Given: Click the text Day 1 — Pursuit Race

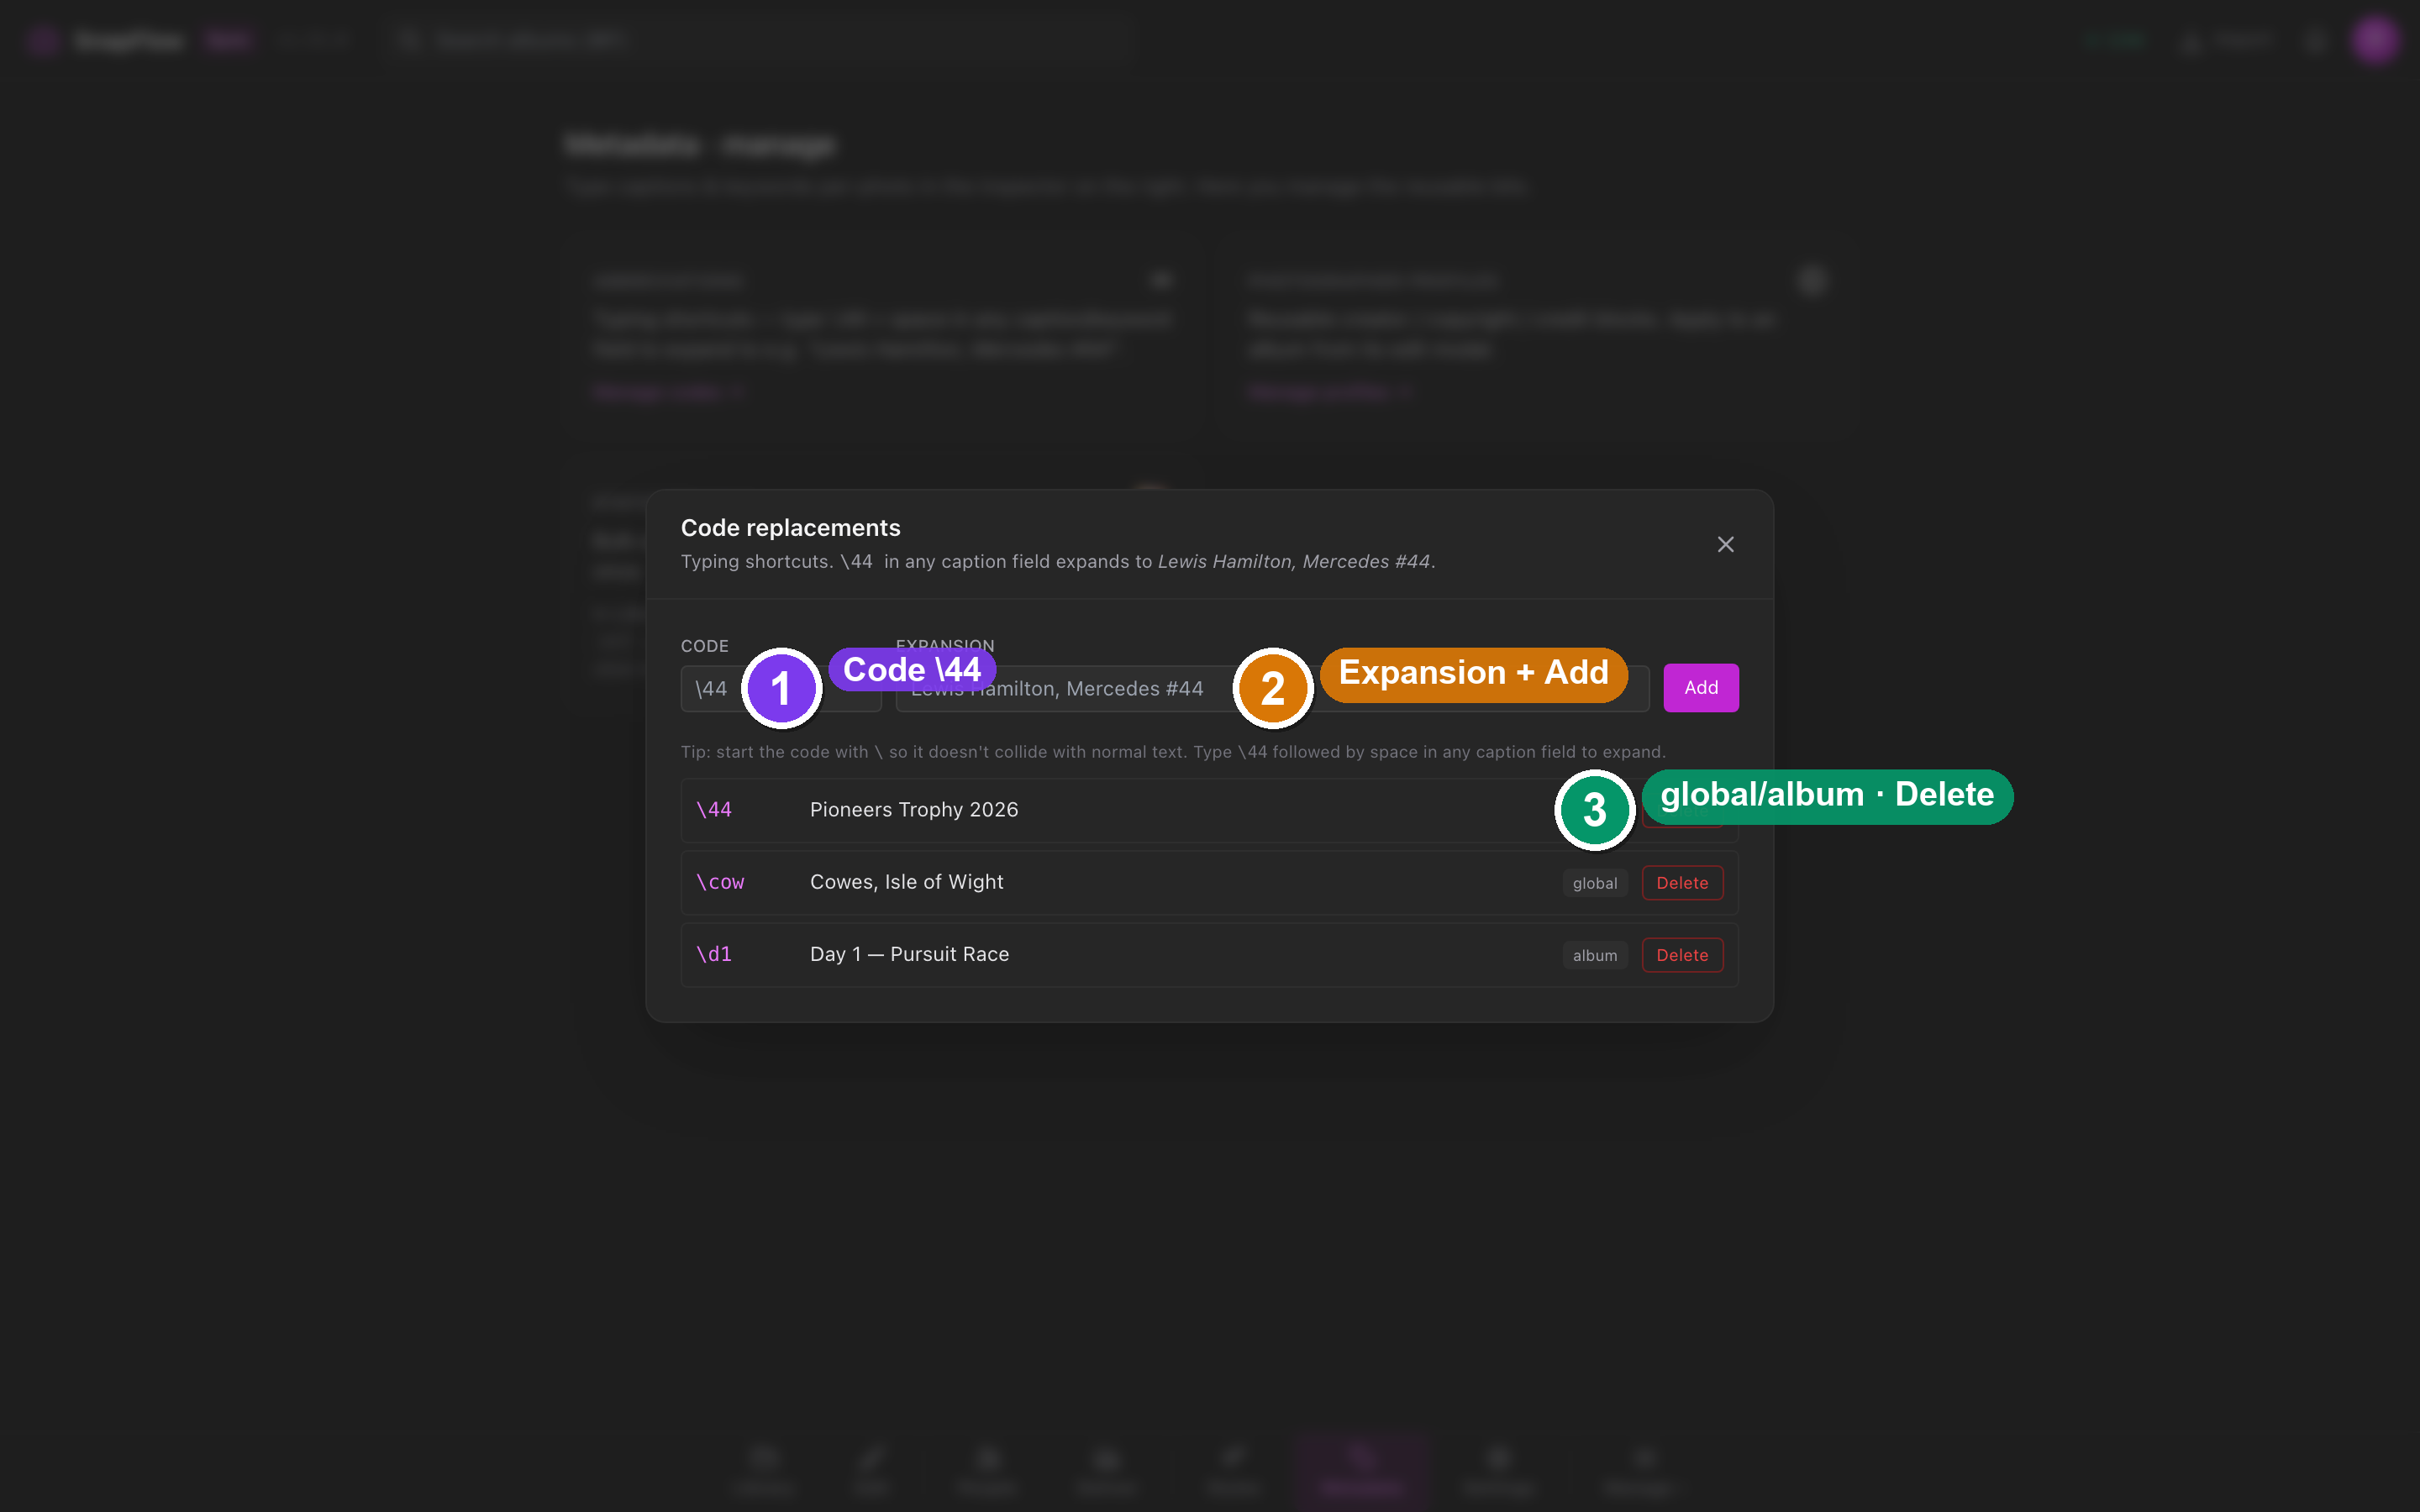Looking at the screenshot, I should tap(910, 954).
